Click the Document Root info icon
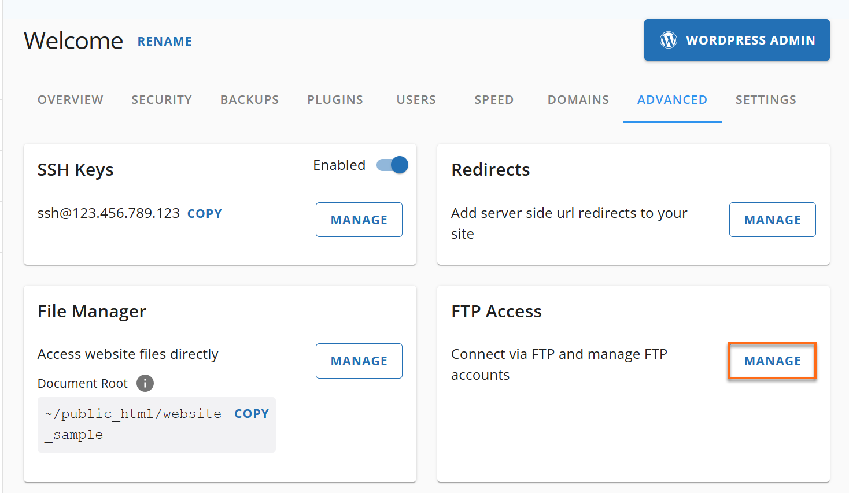 point(145,383)
